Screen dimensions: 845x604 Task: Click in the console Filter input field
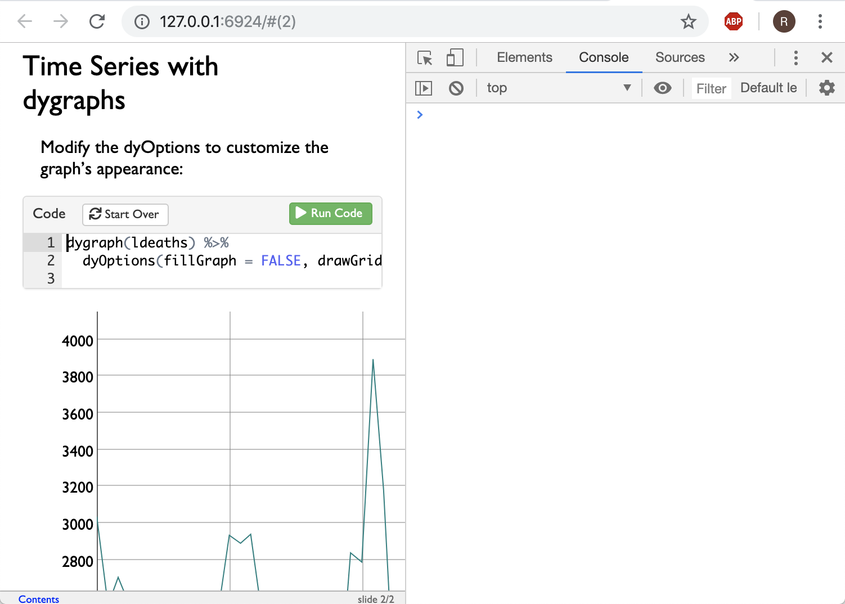tap(711, 88)
